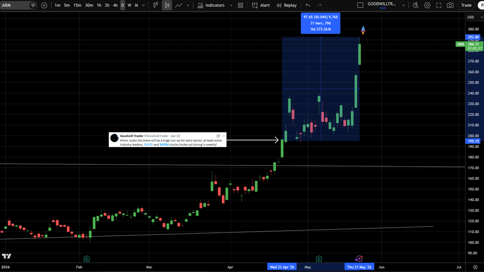Switch to the 4h timeframe

115,5
